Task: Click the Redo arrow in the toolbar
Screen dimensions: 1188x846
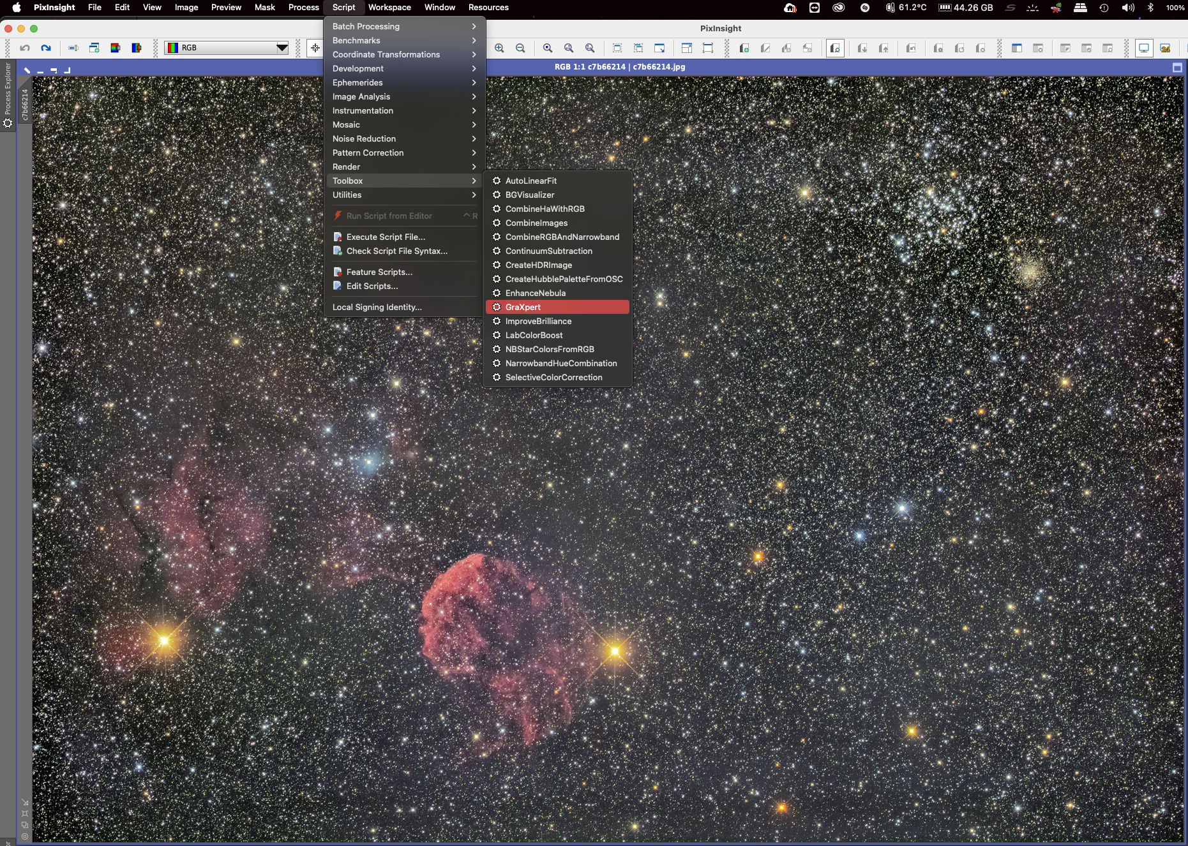Action: [x=46, y=48]
